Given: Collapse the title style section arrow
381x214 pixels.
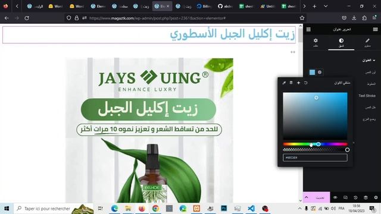Looking at the screenshot, I should pyautogui.click(x=374, y=61).
